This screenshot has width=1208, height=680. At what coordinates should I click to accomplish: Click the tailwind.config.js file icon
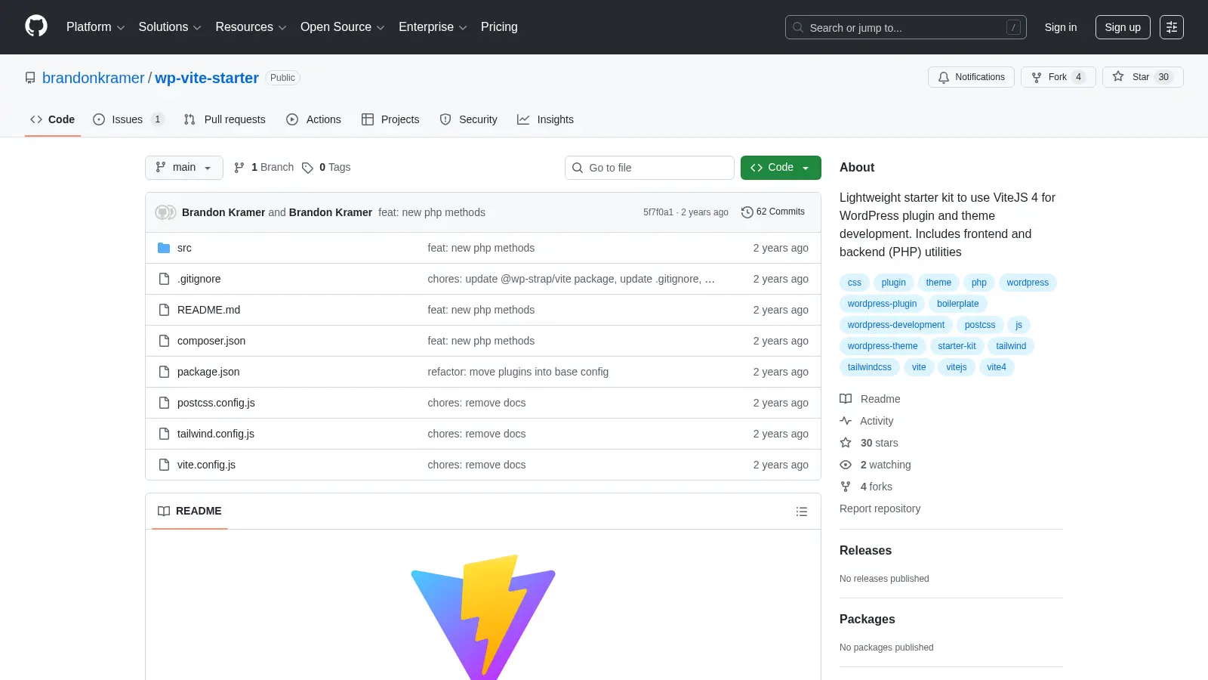[164, 434]
